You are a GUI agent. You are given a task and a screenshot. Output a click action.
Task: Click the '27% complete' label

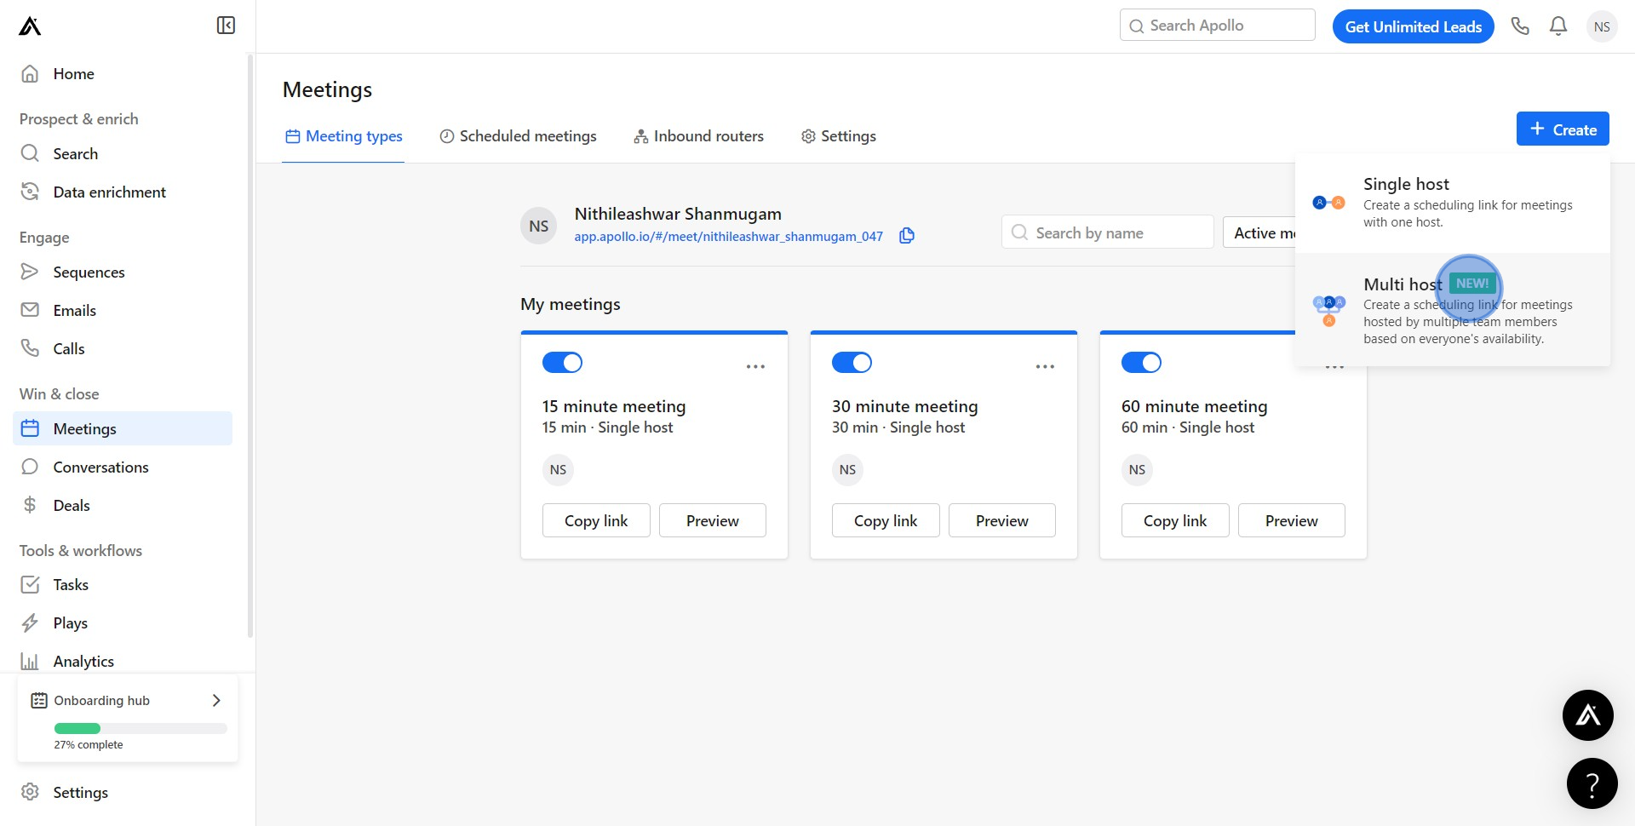89,745
